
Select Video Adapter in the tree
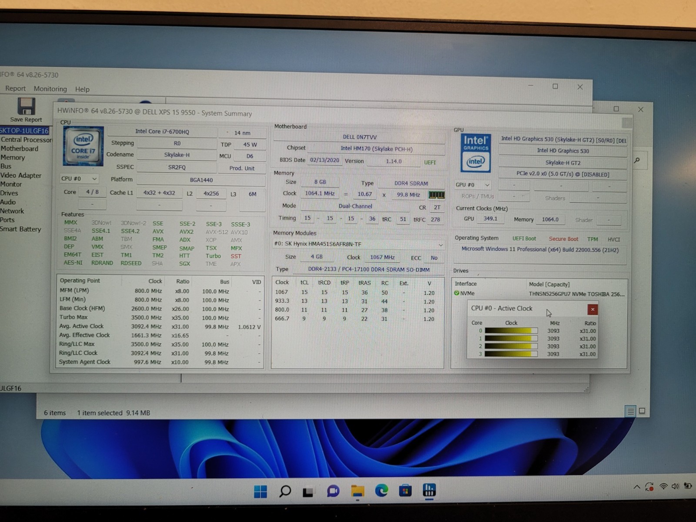(x=20, y=175)
